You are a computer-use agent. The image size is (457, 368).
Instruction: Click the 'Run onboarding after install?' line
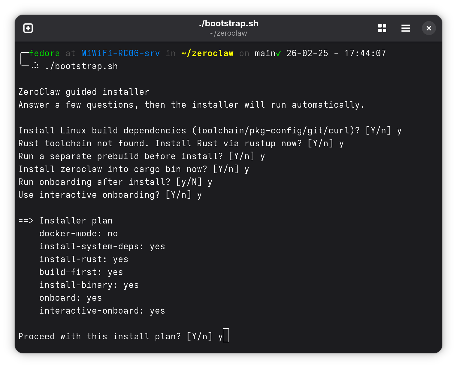click(94, 182)
